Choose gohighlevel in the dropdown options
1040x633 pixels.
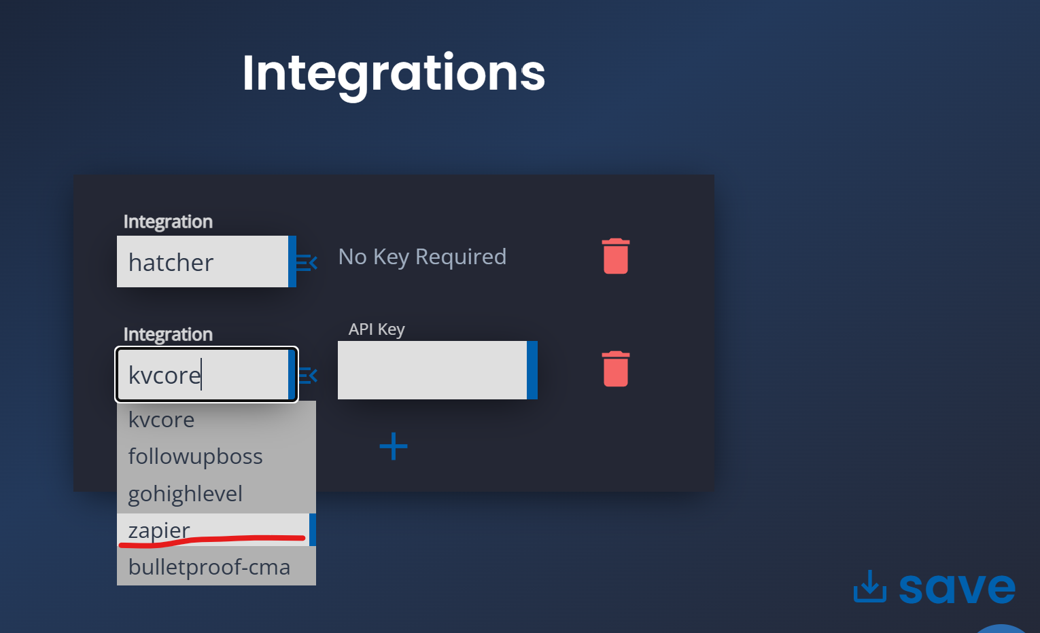click(185, 493)
